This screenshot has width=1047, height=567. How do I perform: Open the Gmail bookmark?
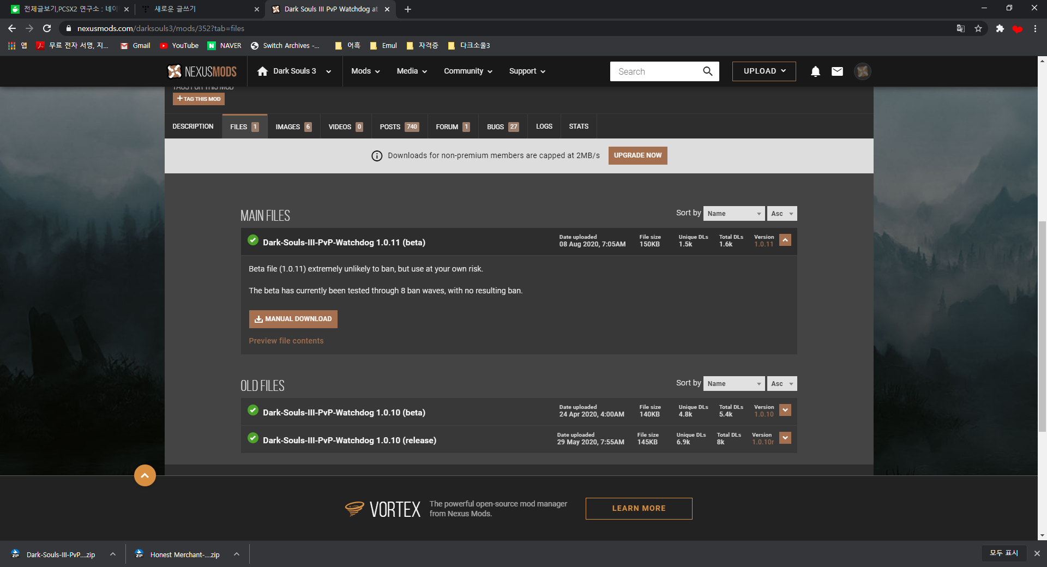135,46
